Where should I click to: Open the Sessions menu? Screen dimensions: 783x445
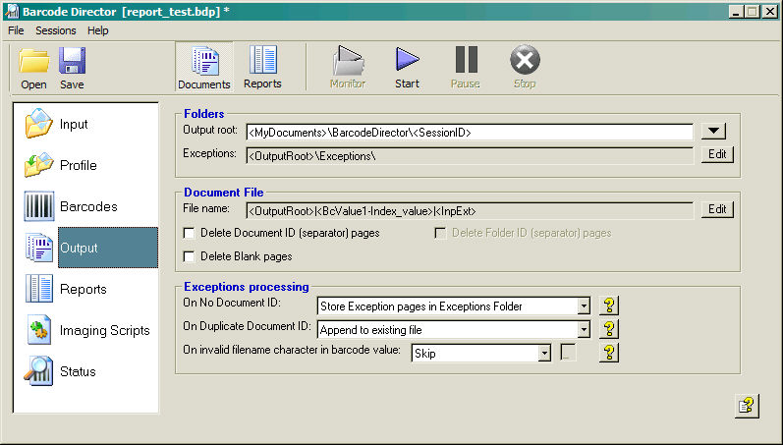coord(55,30)
